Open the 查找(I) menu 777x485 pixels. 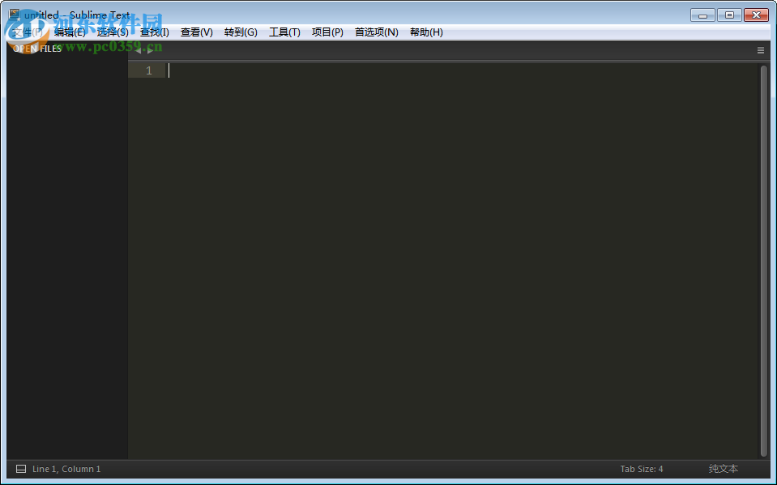click(154, 32)
